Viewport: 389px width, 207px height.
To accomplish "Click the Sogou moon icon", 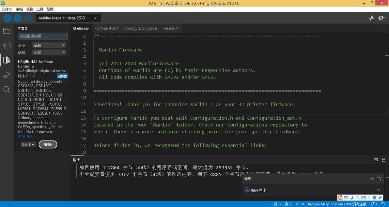I will (x=351, y=198).
